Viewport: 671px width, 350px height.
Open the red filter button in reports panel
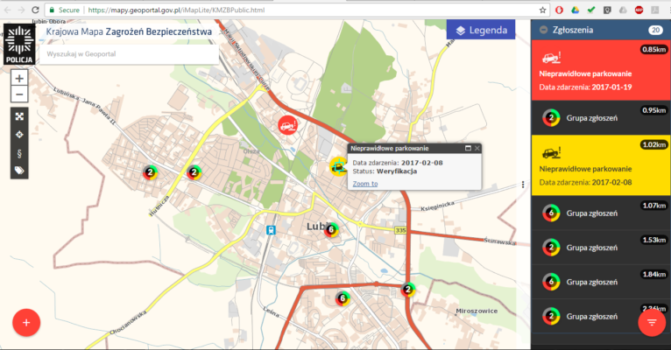[x=652, y=323]
